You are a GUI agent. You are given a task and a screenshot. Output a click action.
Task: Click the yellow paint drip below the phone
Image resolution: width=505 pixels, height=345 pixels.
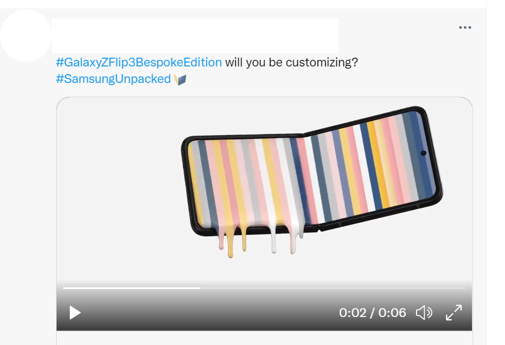230,244
